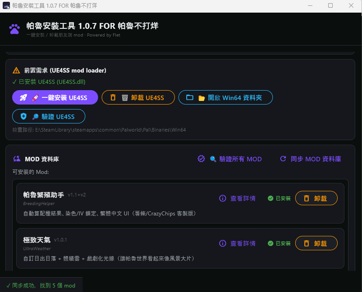Click the trash icon in 帕魯繁殖助手 卸載 button
The image size is (362, 292).
click(307, 198)
